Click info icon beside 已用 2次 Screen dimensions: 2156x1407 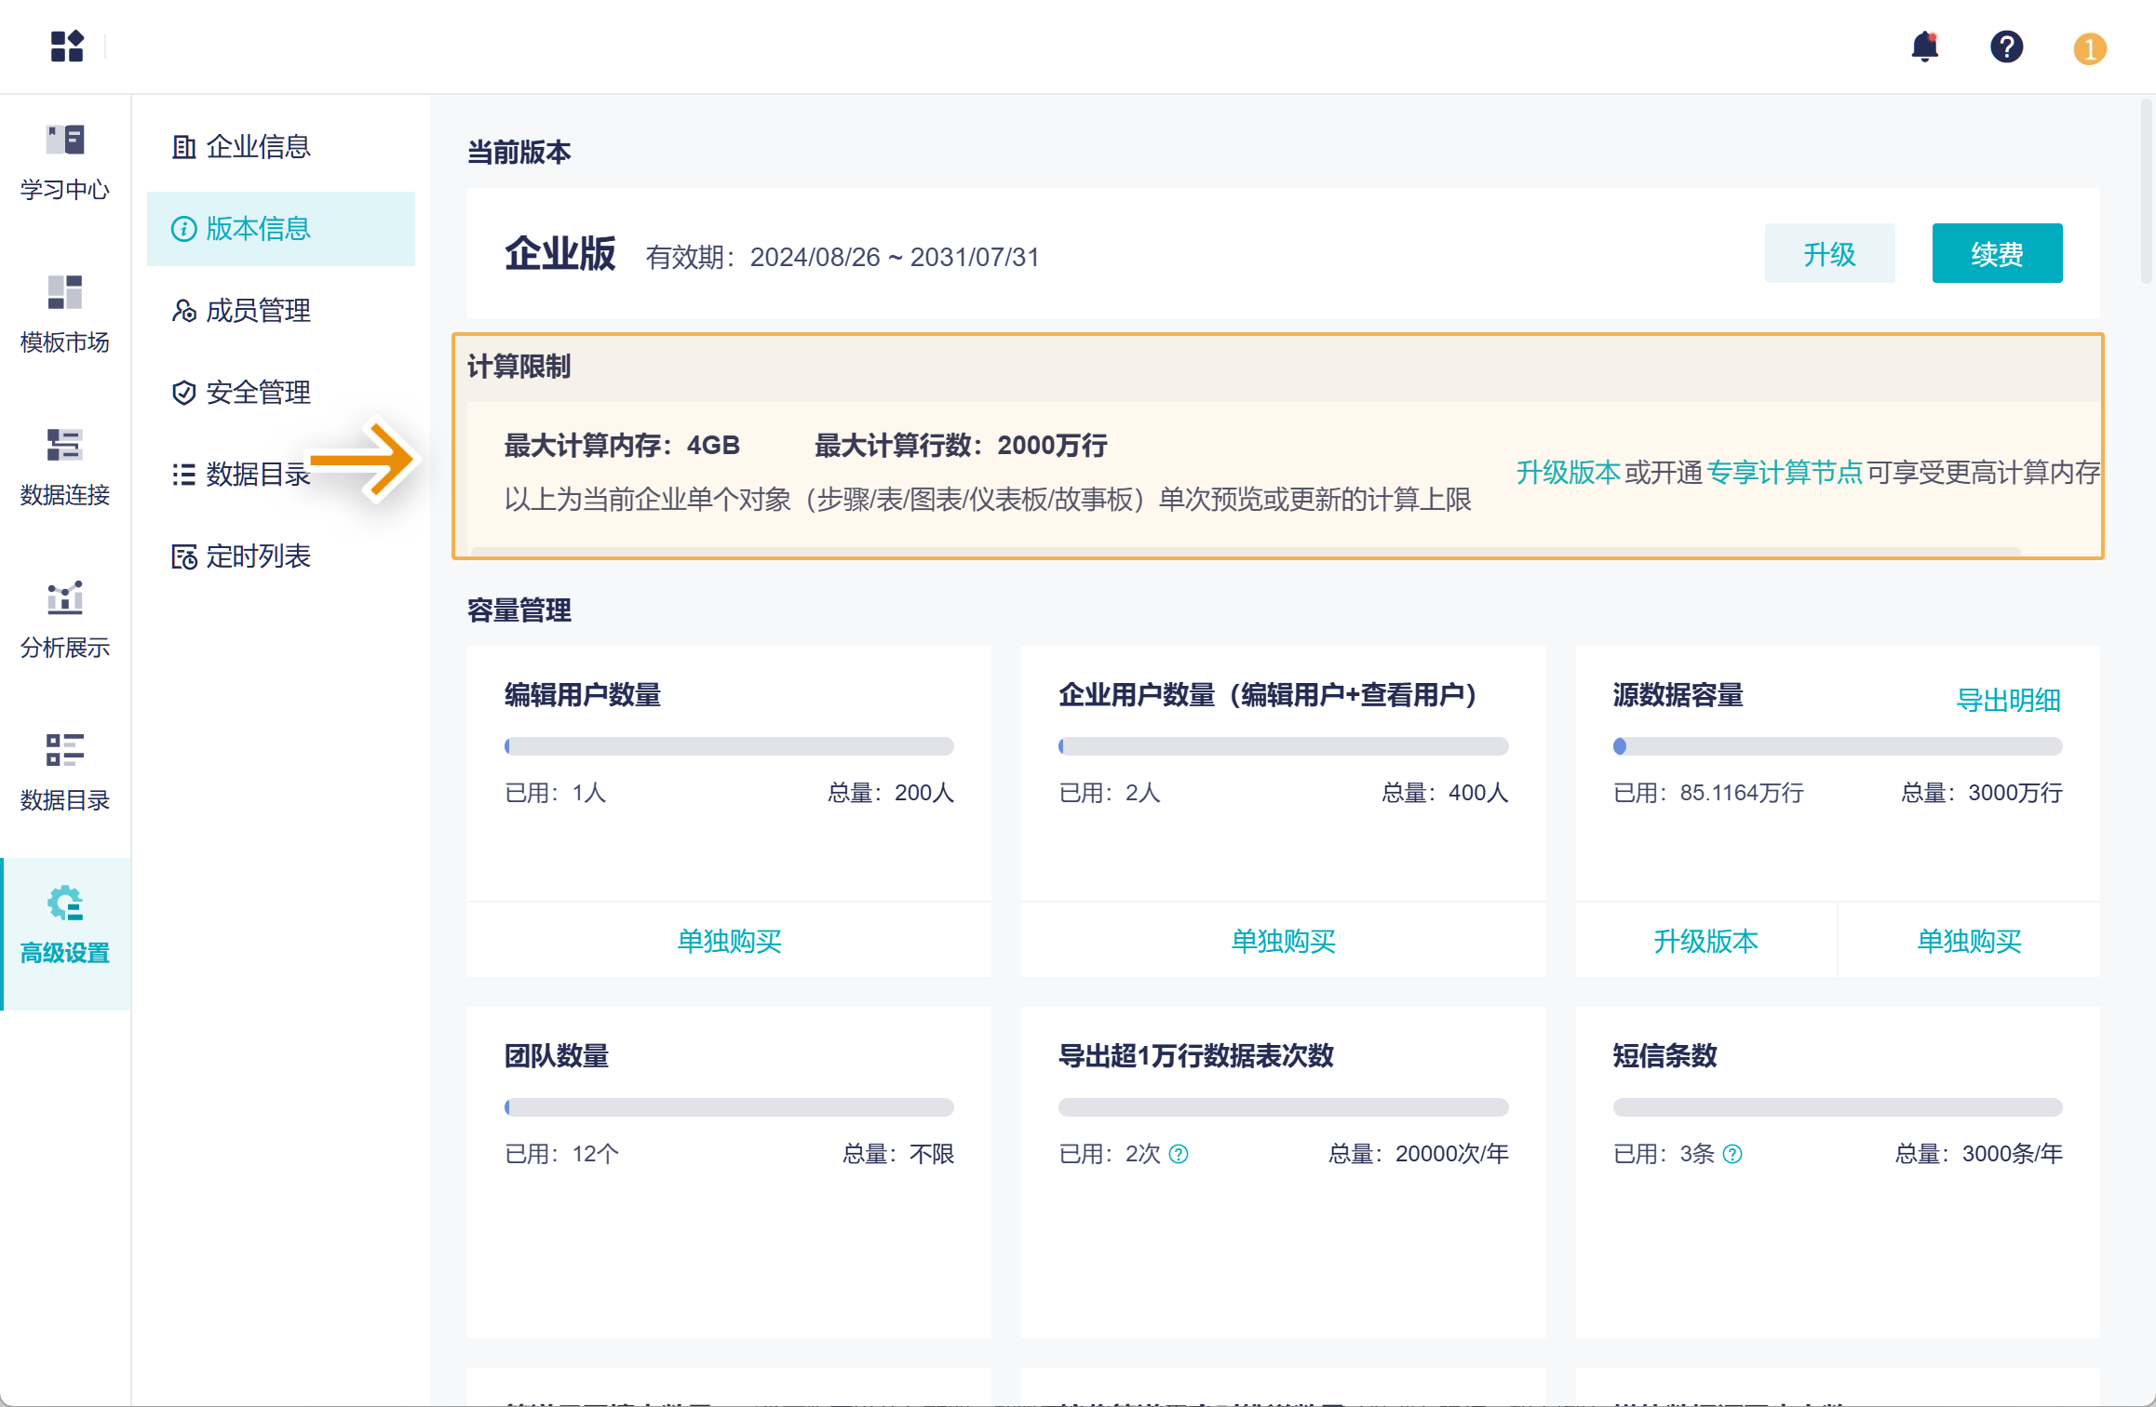1179,1154
